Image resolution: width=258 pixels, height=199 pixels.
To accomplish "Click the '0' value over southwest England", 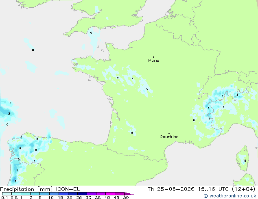I will (91, 32).
